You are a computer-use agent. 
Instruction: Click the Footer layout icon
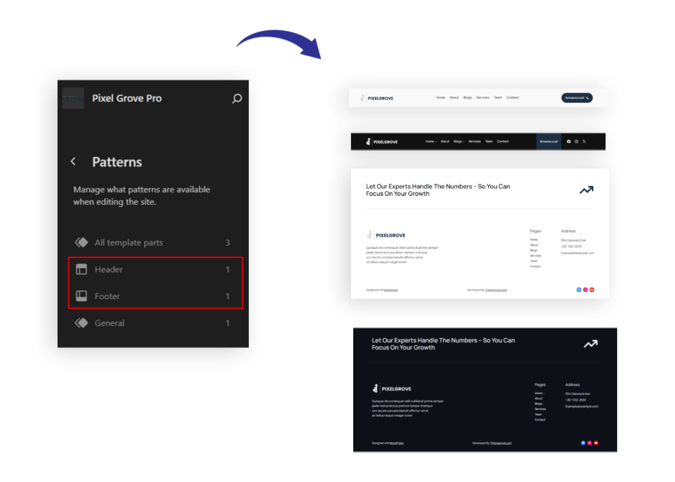[x=81, y=296]
